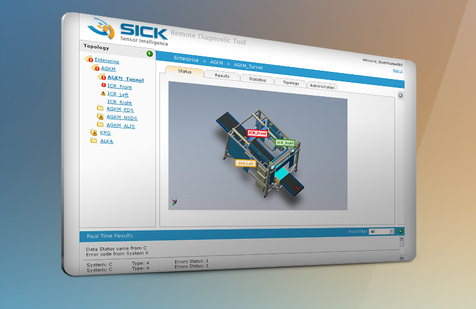The image size is (476, 309).
Task: Open the Enterprise tree node
Action: (107, 61)
